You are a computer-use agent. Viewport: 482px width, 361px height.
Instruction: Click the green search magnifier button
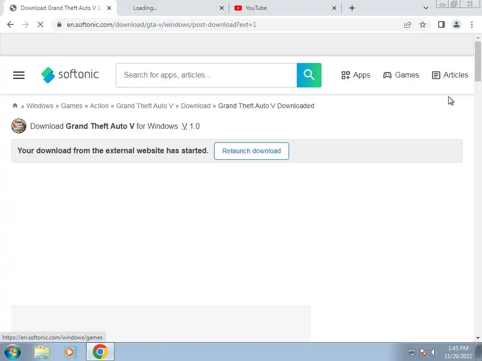click(309, 75)
